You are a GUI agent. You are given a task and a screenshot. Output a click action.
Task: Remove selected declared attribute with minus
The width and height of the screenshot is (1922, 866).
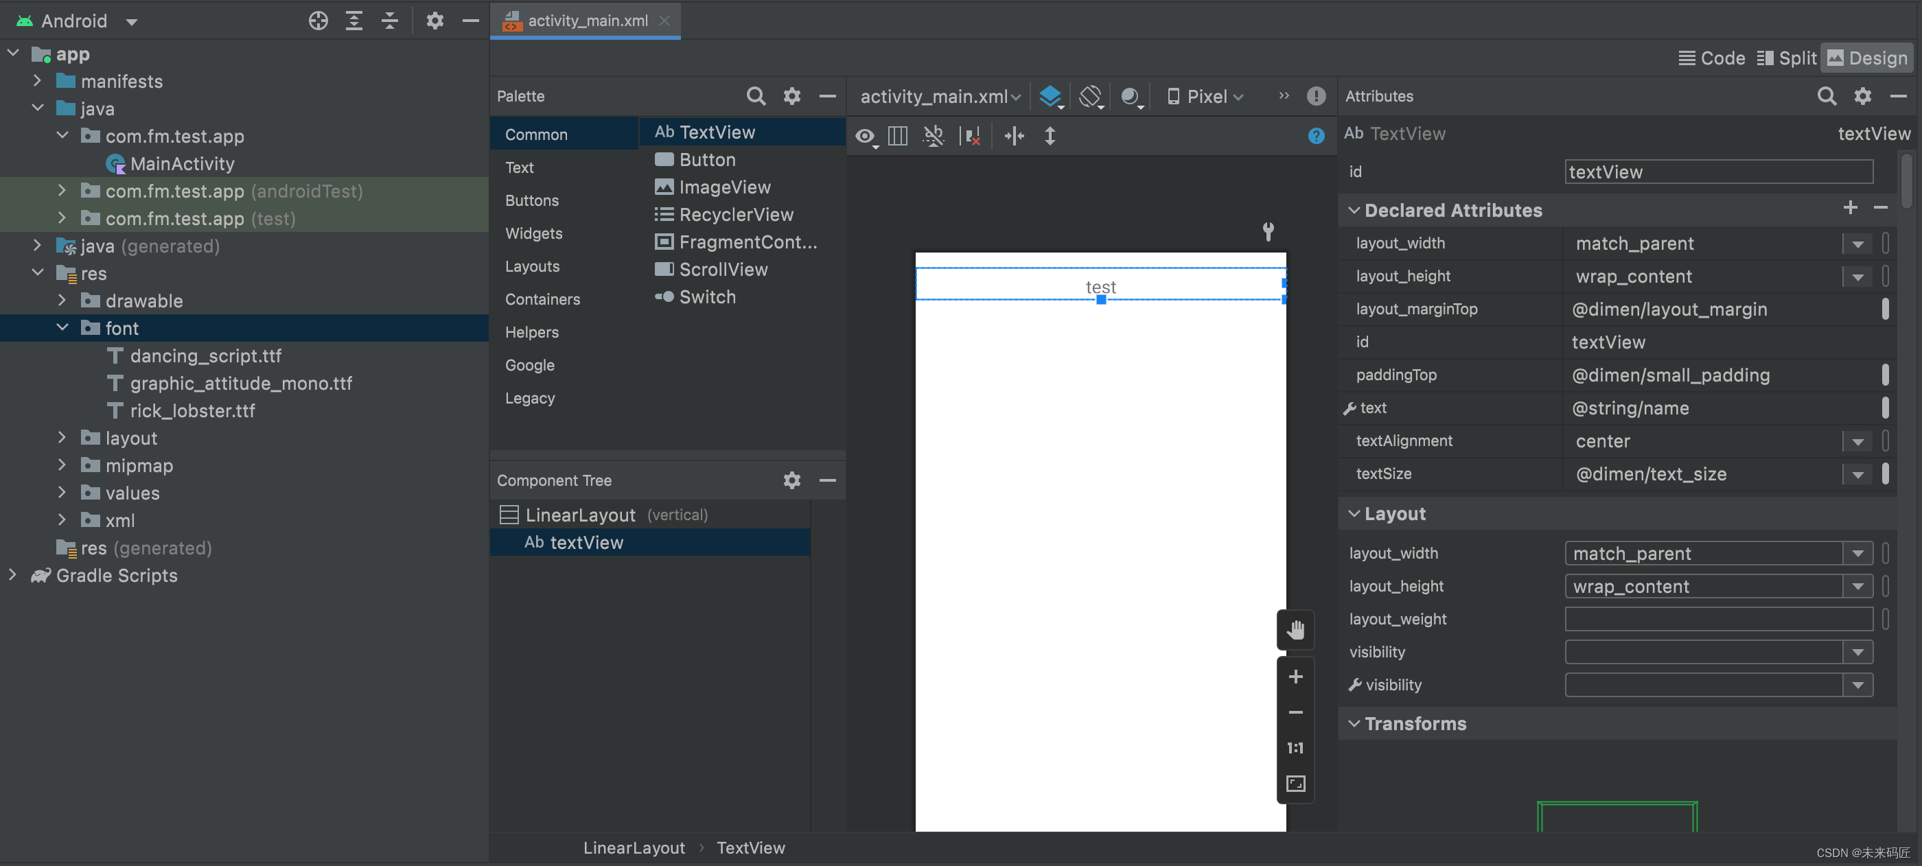click(1880, 208)
